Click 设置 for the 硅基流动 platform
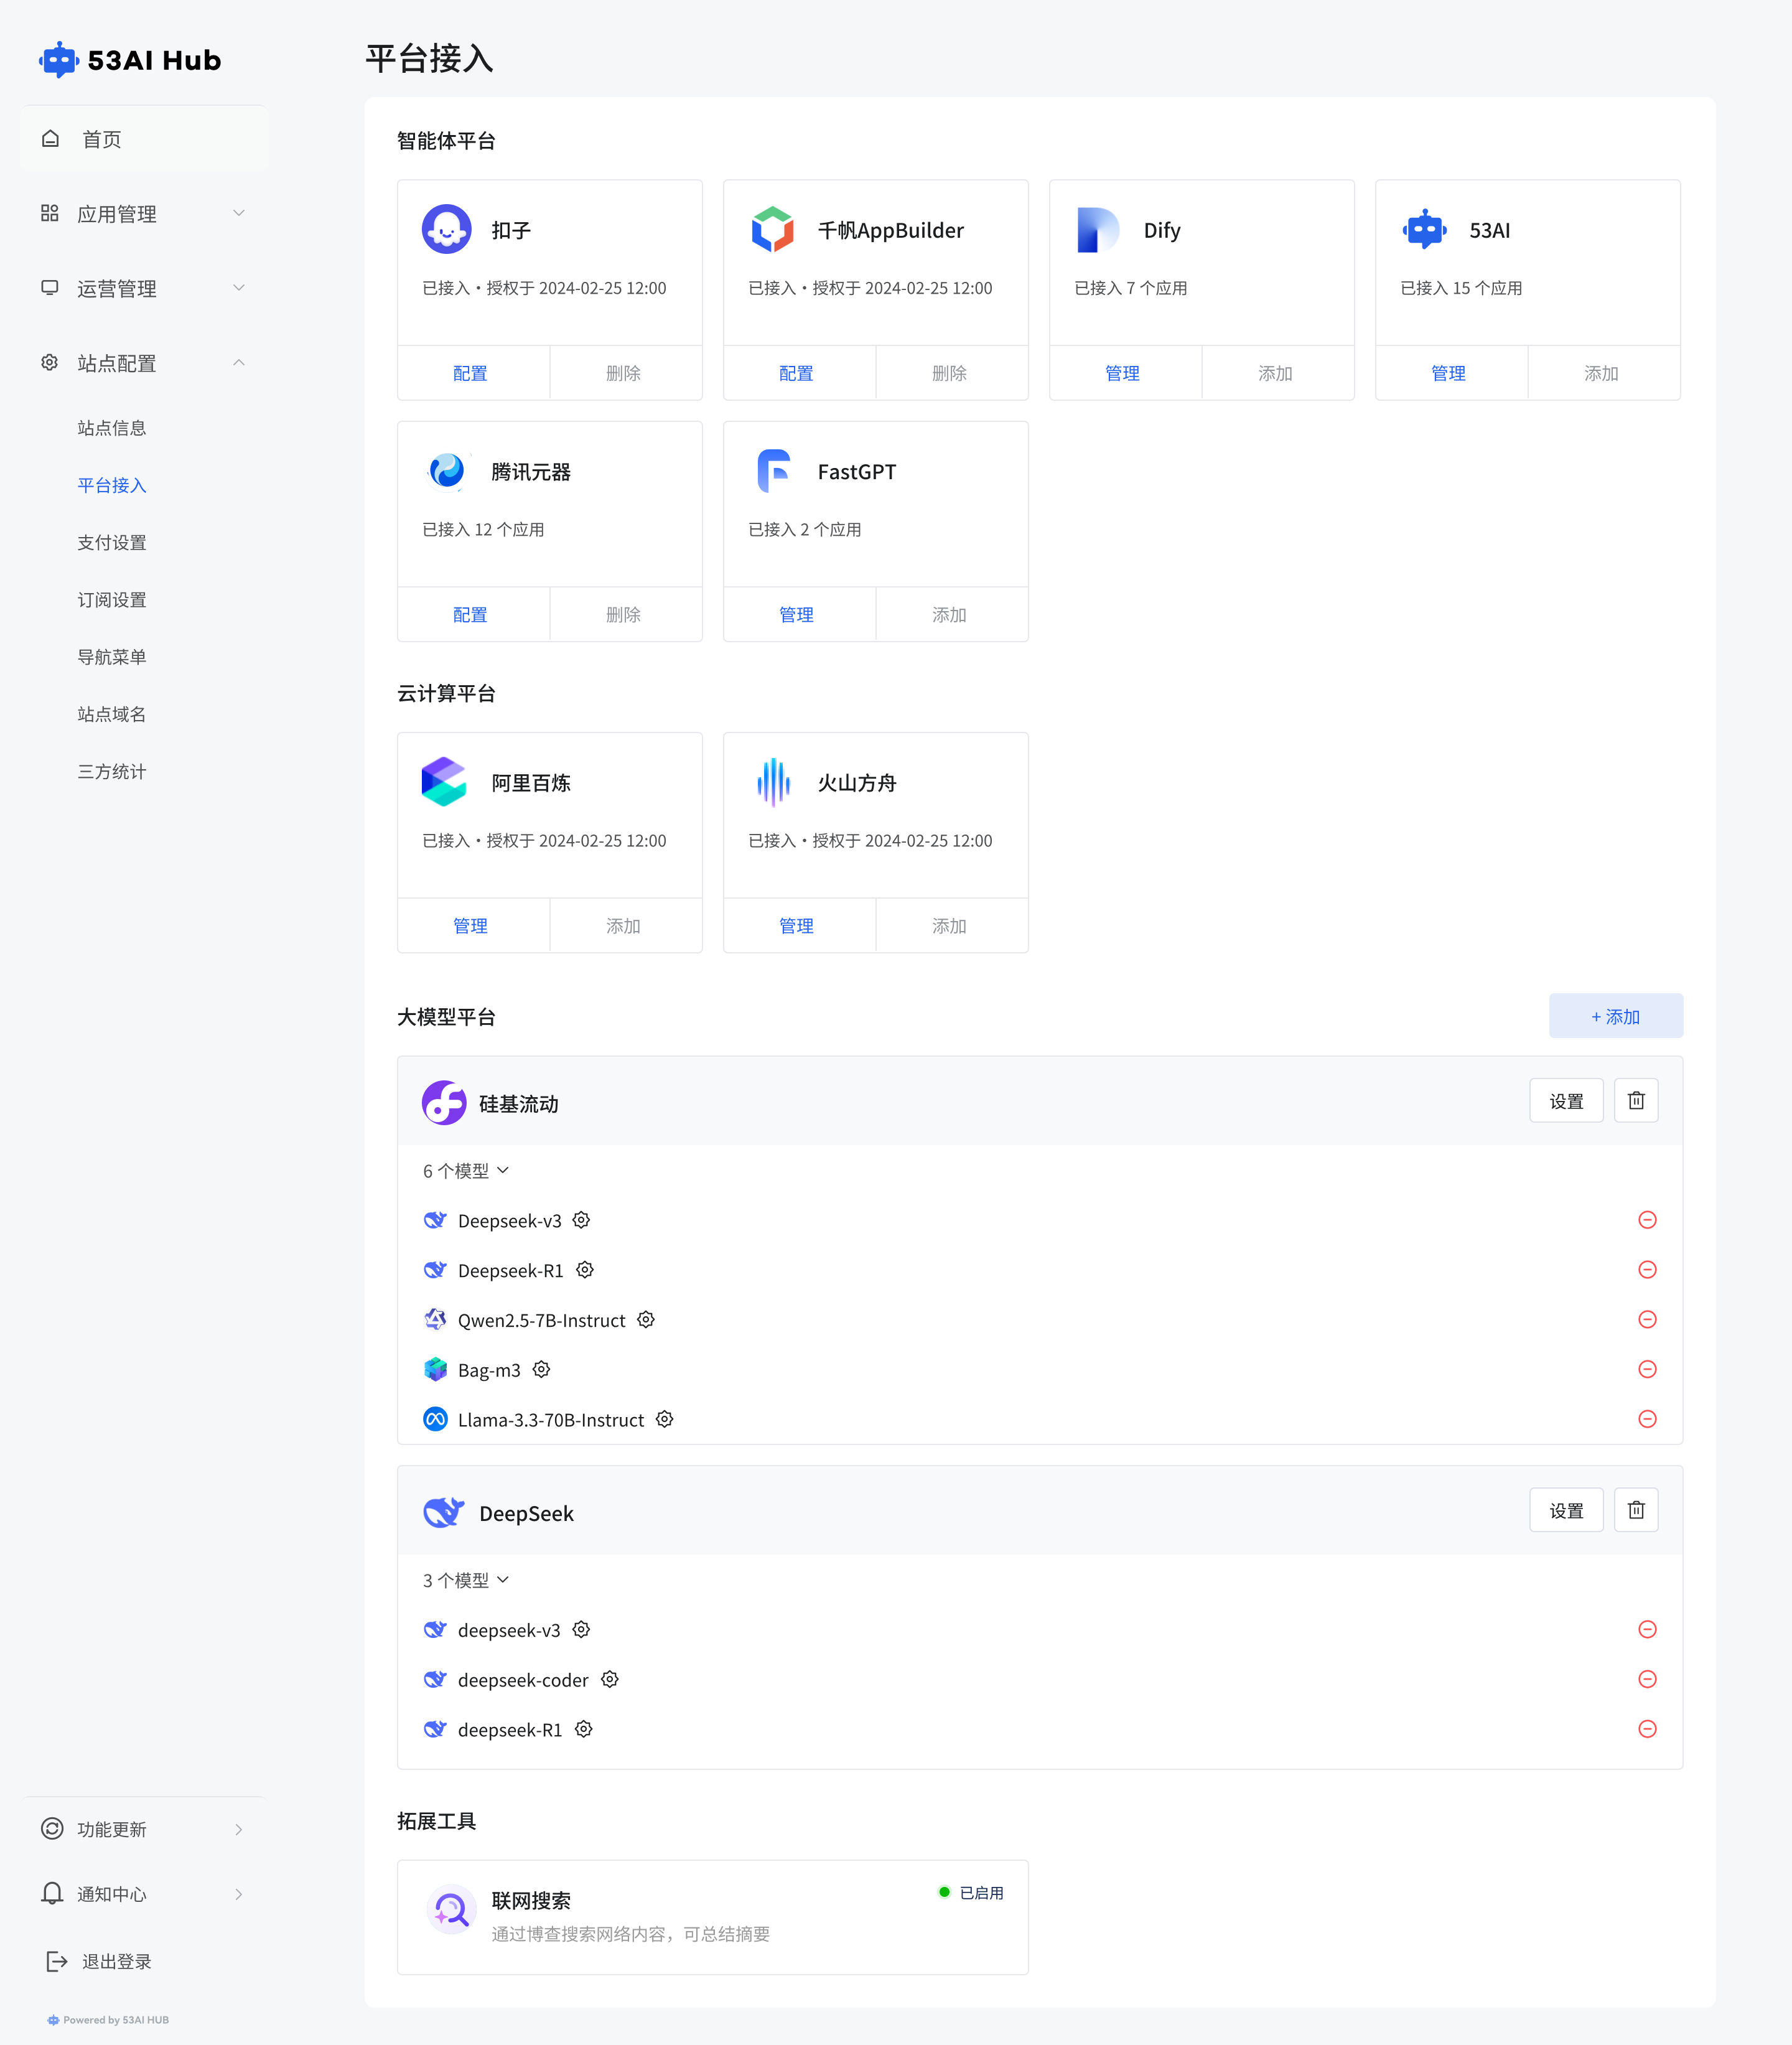This screenshot has height=2045, width=1792. 1567,1101
